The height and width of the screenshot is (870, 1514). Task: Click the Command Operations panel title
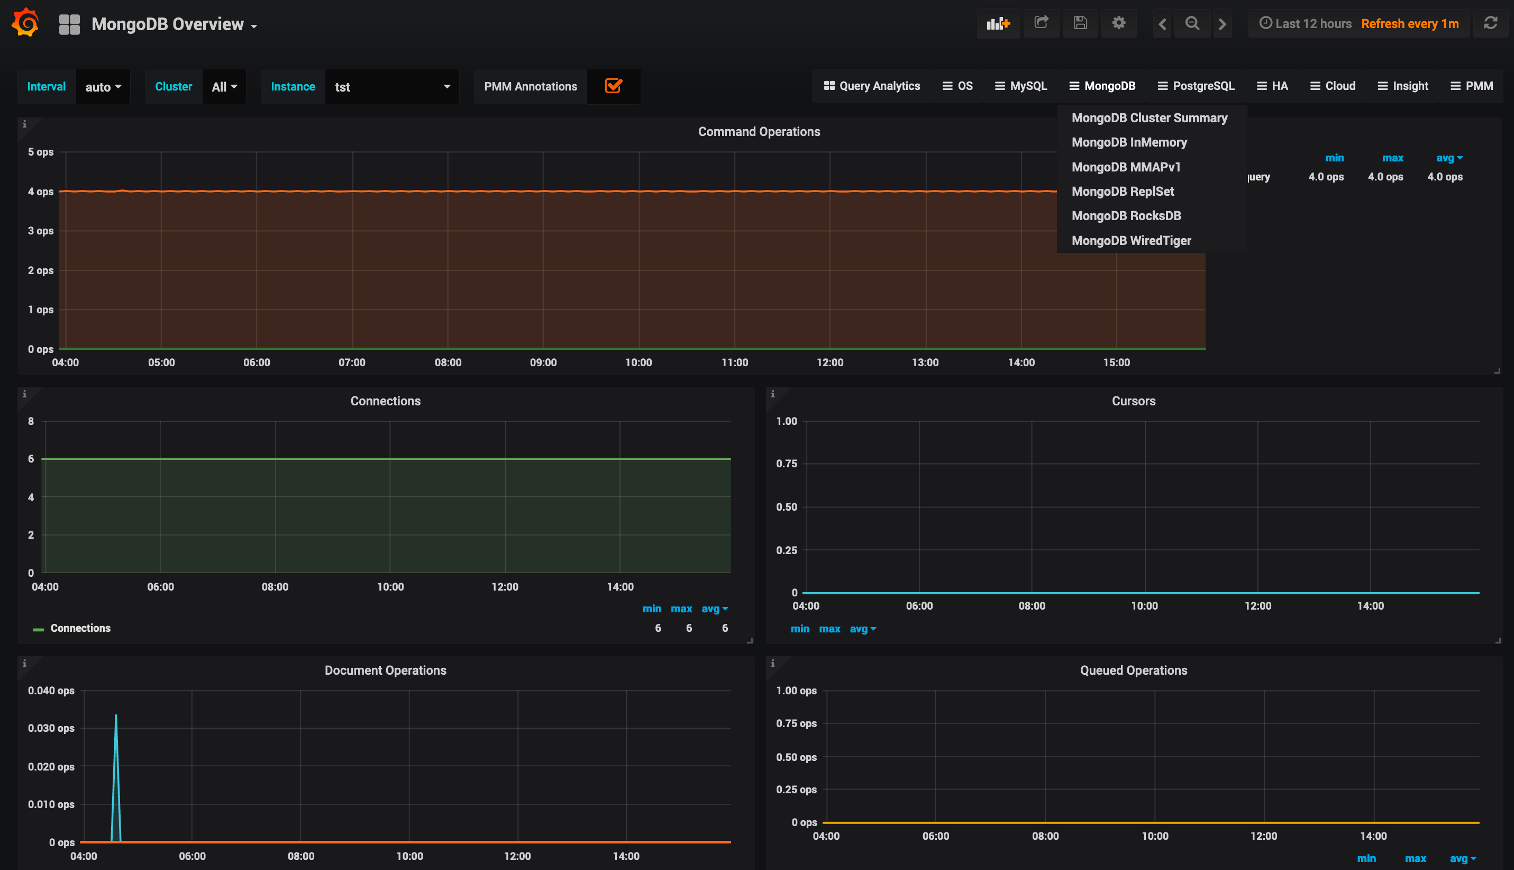tap(759, 131)
